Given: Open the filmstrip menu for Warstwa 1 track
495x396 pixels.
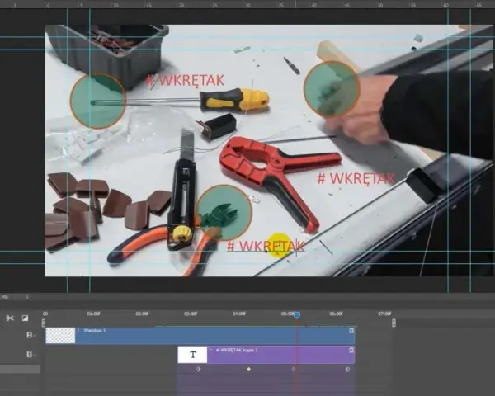Looking at the screenshot, I should [31, 335].
